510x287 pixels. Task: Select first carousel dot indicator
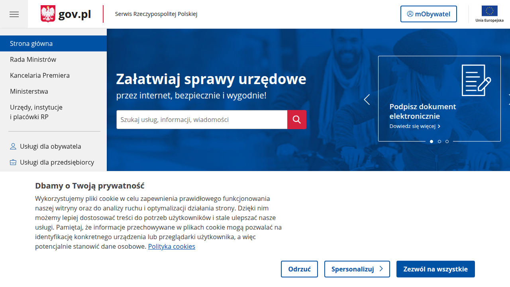432,142
